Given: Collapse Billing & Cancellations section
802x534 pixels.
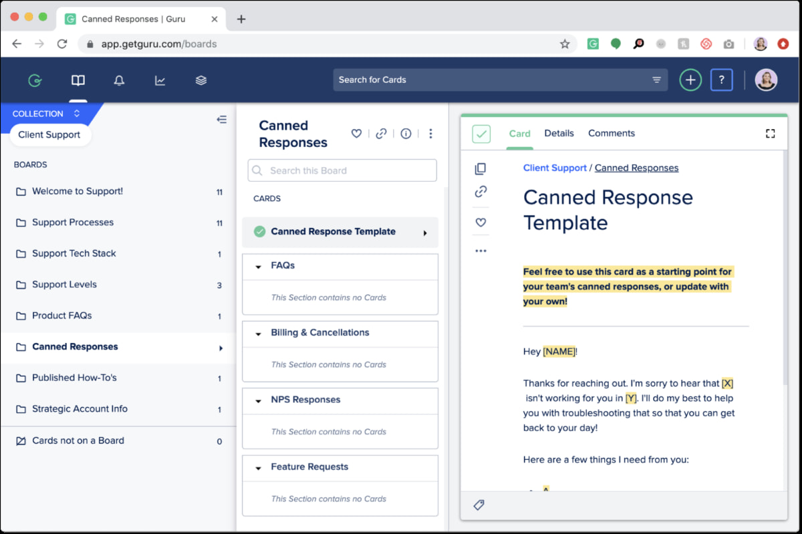Looking at the screenshot, I should click(259, 333).
